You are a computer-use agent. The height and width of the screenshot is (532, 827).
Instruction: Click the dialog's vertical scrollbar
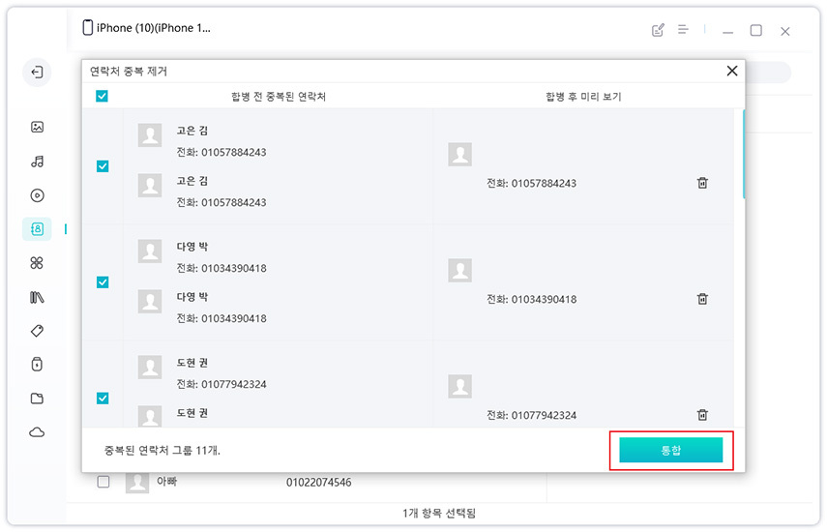click(x=744, y=154)
